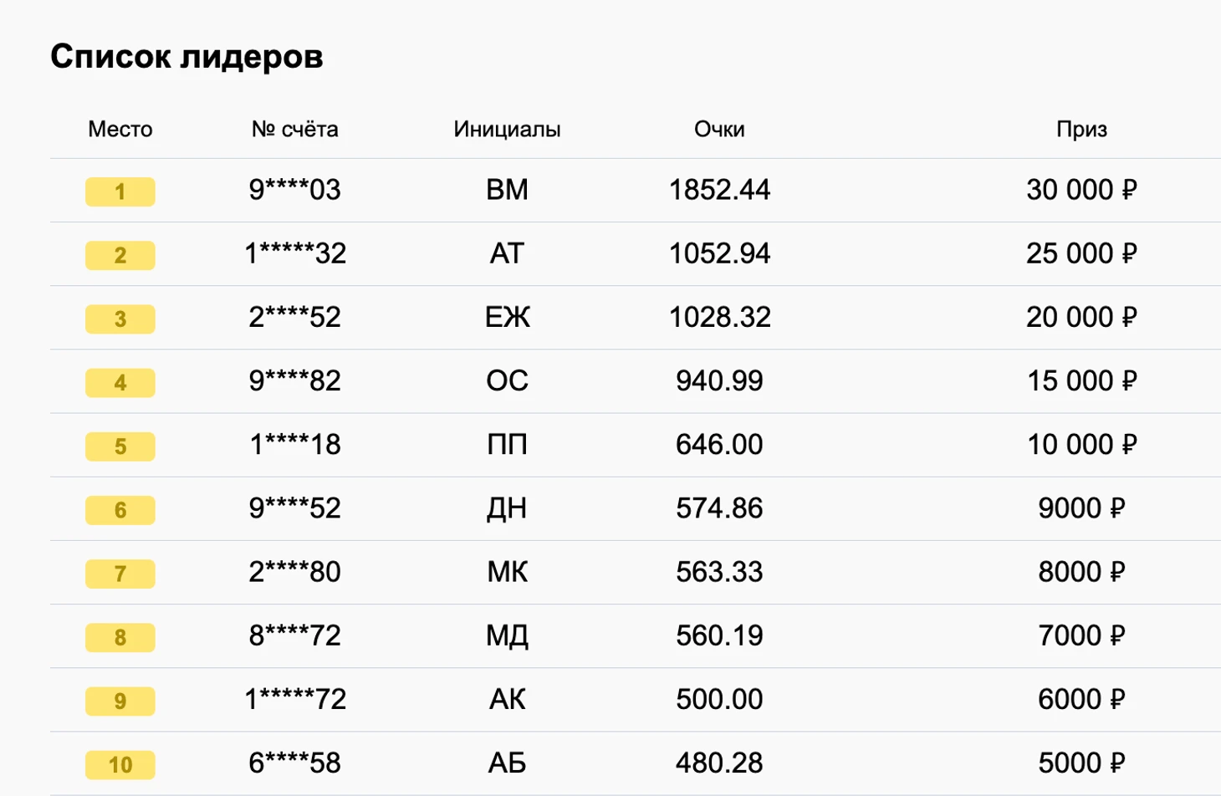The image size is (1221, 796).
Task: Select the rank 3 place badge
Action: 120,319
